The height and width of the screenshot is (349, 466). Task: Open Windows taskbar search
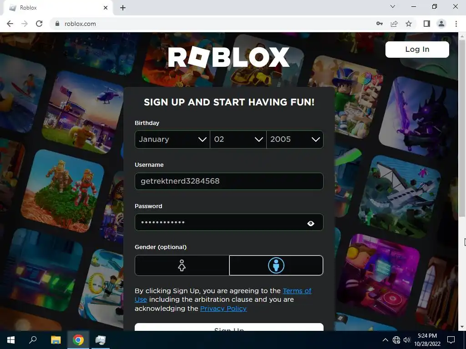tap(33, 340)
